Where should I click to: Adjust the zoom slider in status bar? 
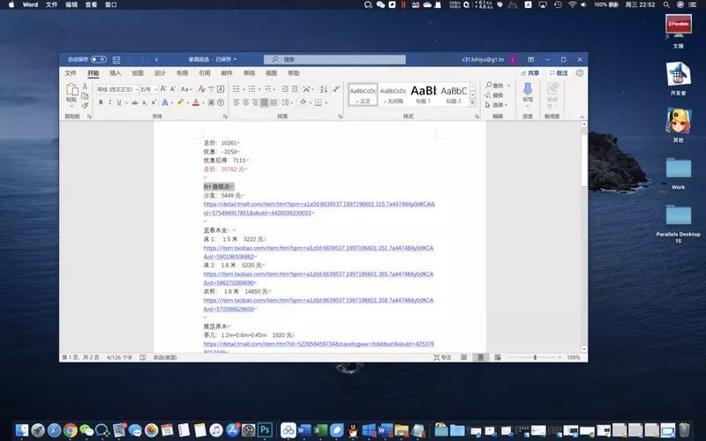[x=535, y=357]
